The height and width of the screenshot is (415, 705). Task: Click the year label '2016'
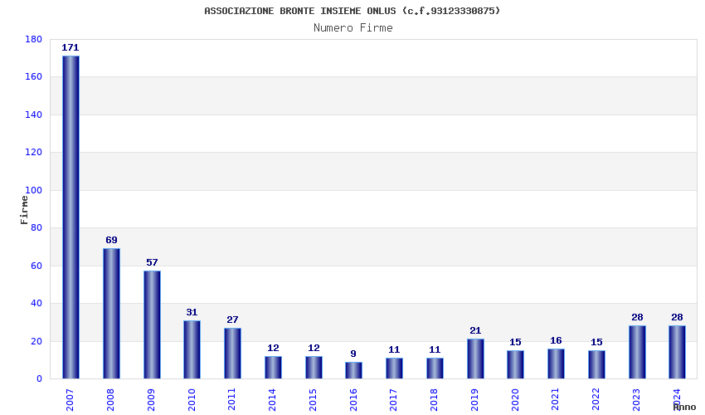point(353,400)
